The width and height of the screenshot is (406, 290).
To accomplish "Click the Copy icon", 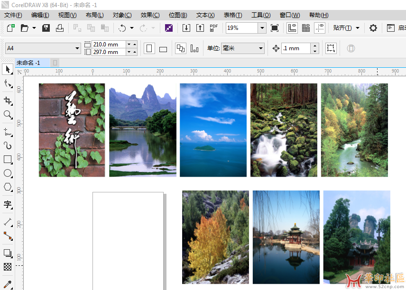I will click(91, 27).
